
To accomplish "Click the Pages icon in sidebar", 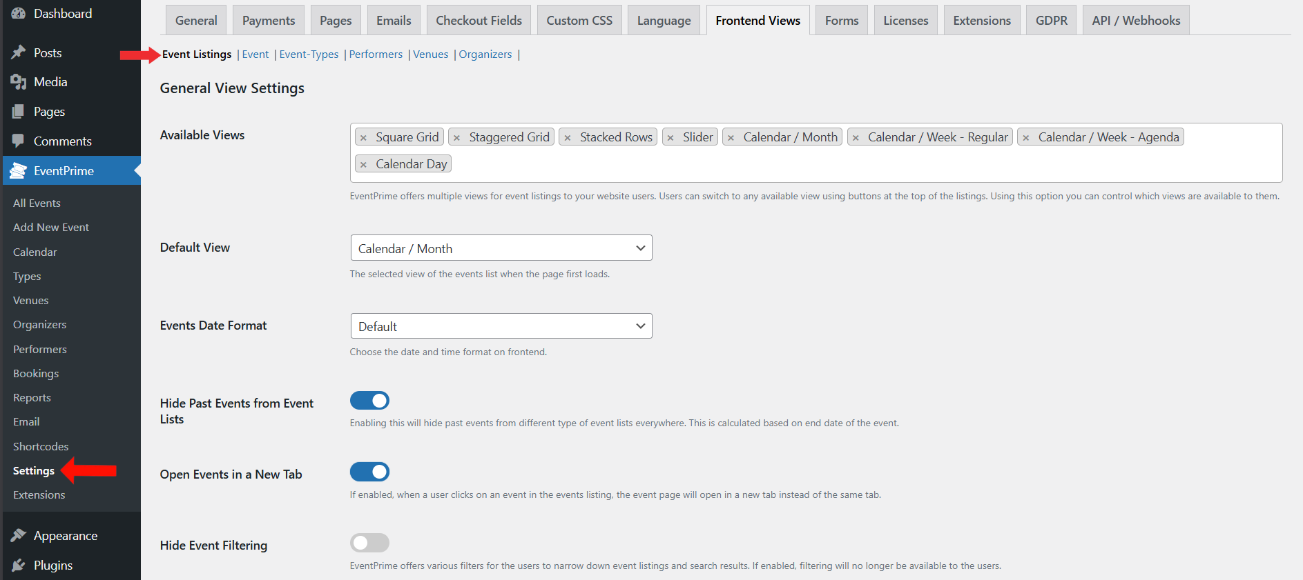I will pos(19,112).
